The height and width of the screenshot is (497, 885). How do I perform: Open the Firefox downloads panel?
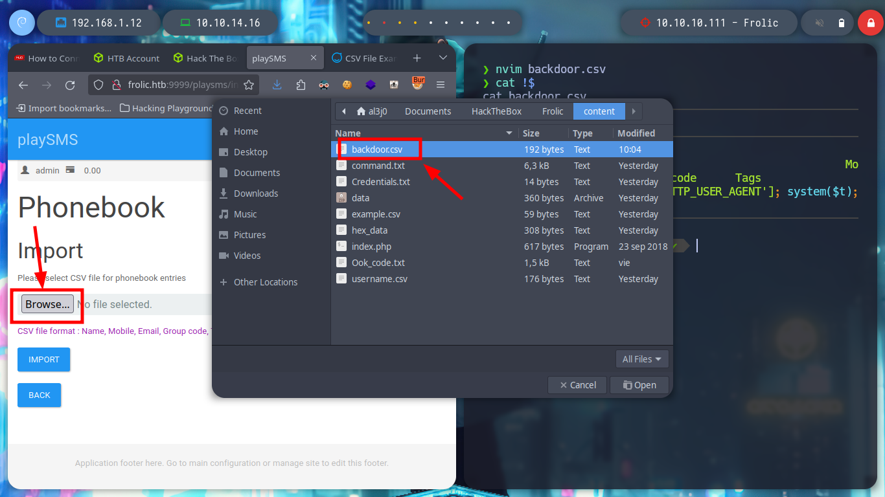[277, 85]
